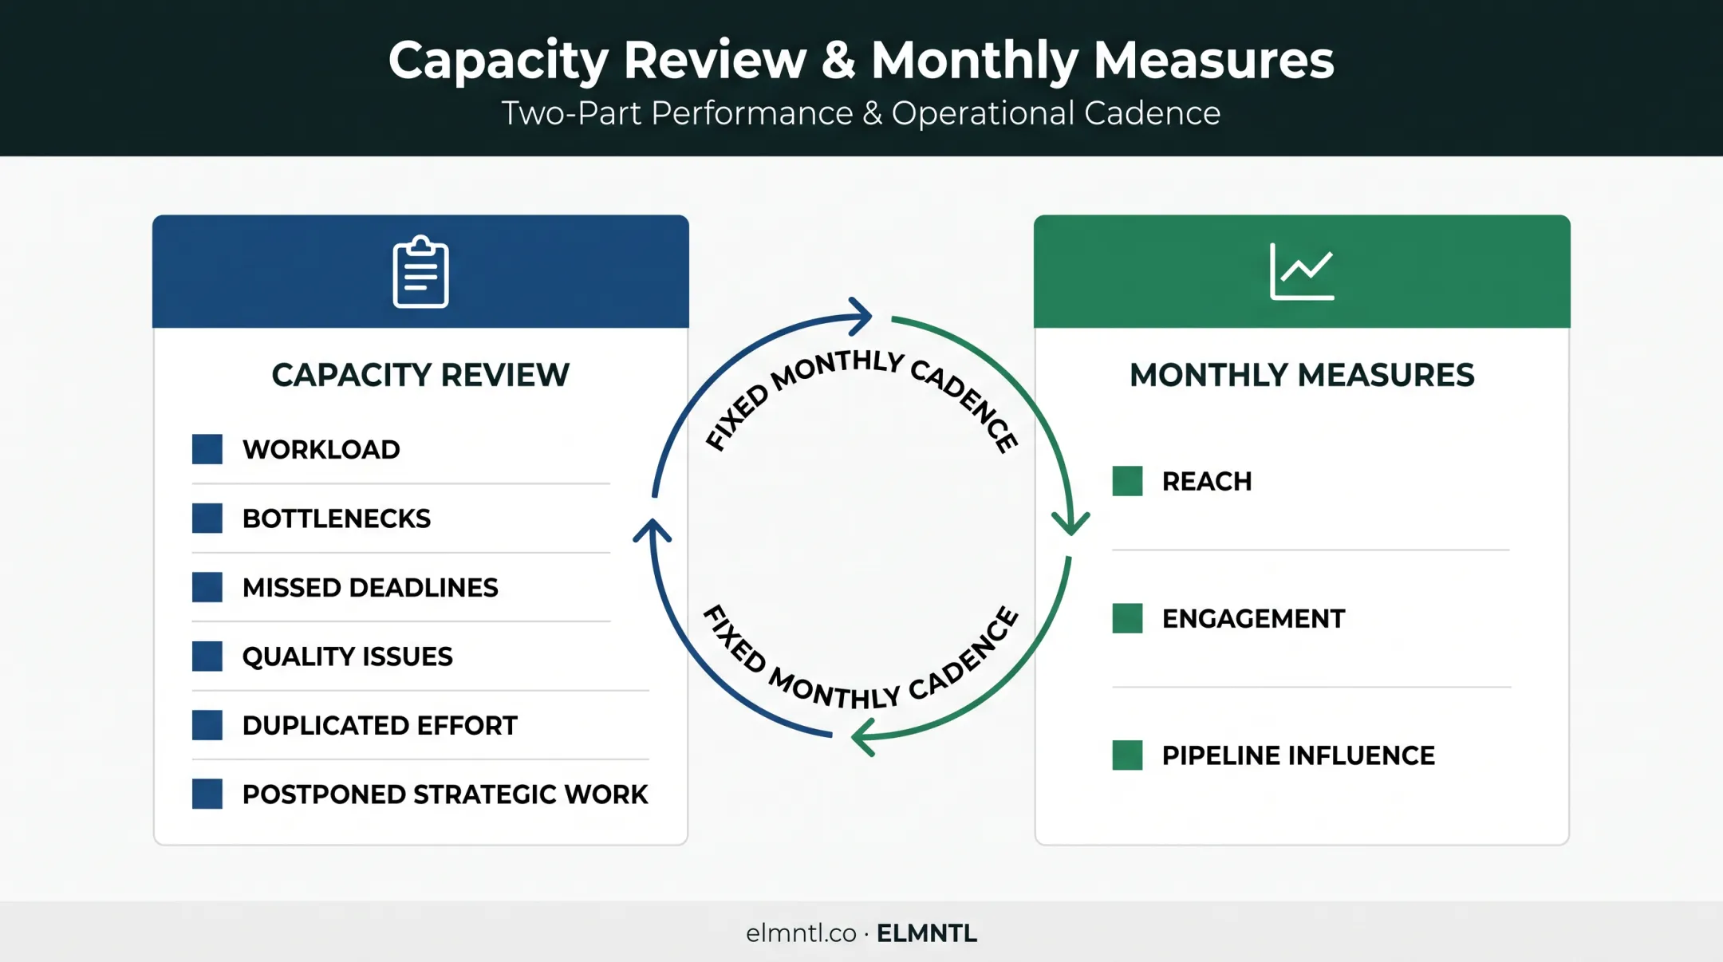Select the WORKLOAD list item text

click(321, 449)
